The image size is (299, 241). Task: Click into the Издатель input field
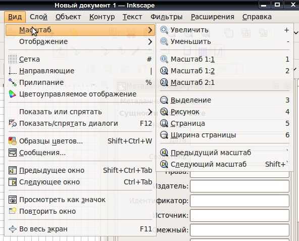pyautogui.click(x=240, y=186)
